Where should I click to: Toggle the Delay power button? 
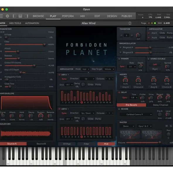tap(119, 93)
